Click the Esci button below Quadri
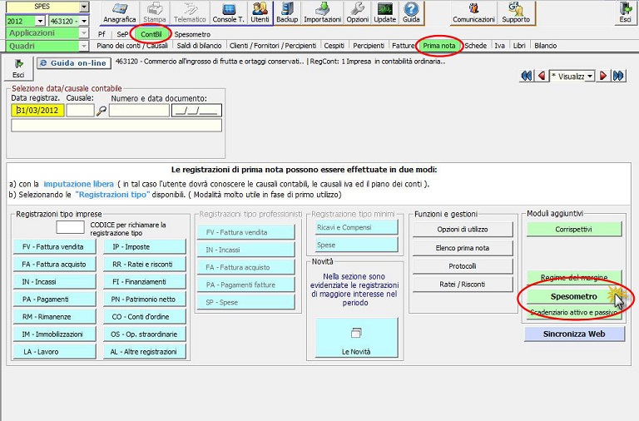The width and height of the screenshot is (639, 421). (x=18, y=68)
